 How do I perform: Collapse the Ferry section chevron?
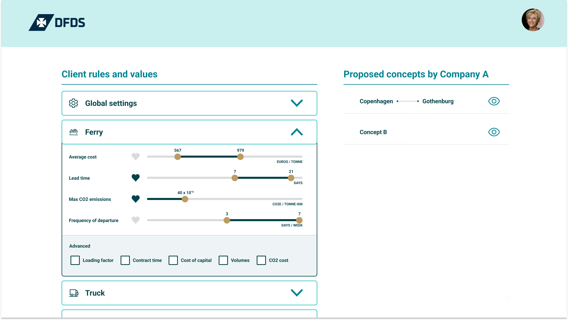click(297, 132)
